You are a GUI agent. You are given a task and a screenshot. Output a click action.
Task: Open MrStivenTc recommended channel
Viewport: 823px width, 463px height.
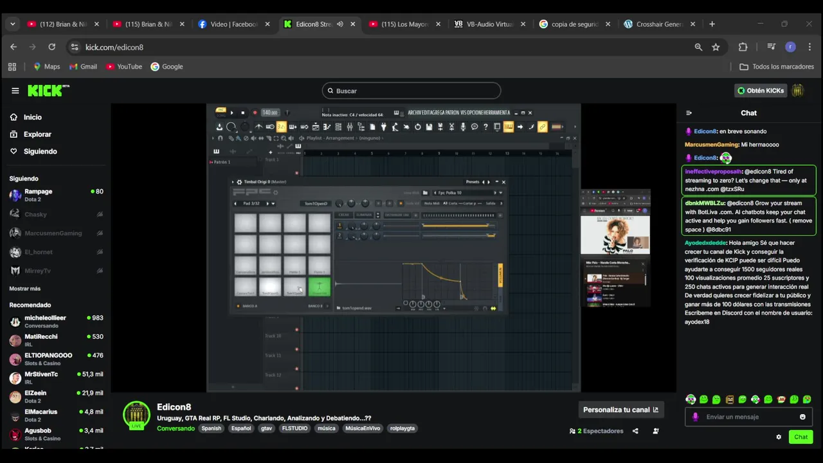click(56, 377)
